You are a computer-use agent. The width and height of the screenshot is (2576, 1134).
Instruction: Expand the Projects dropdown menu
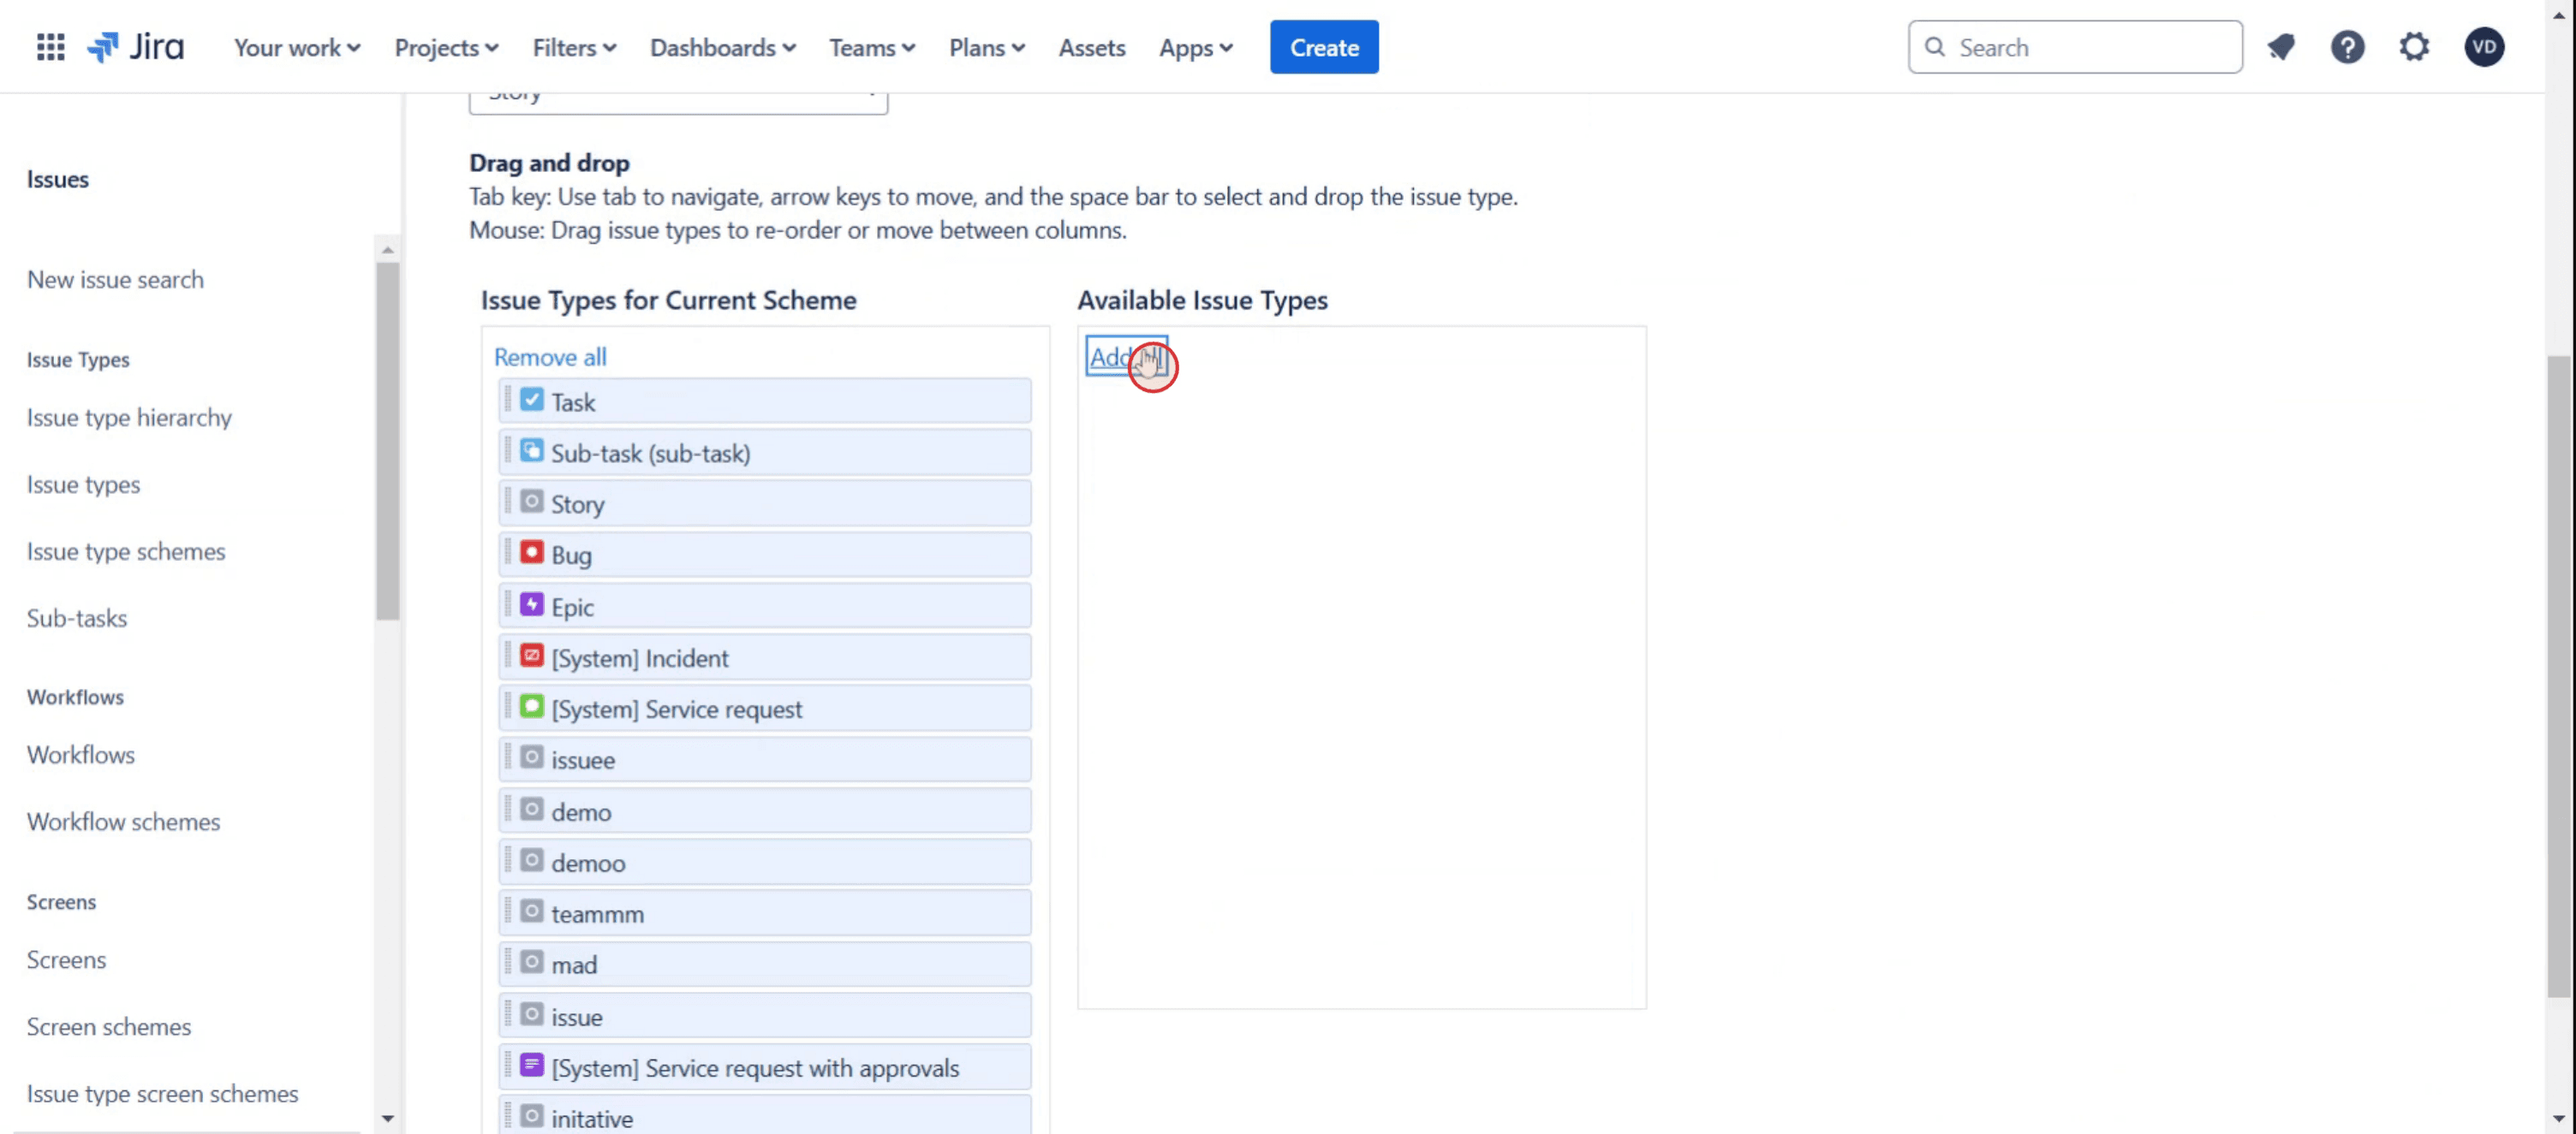pos(446,47)
